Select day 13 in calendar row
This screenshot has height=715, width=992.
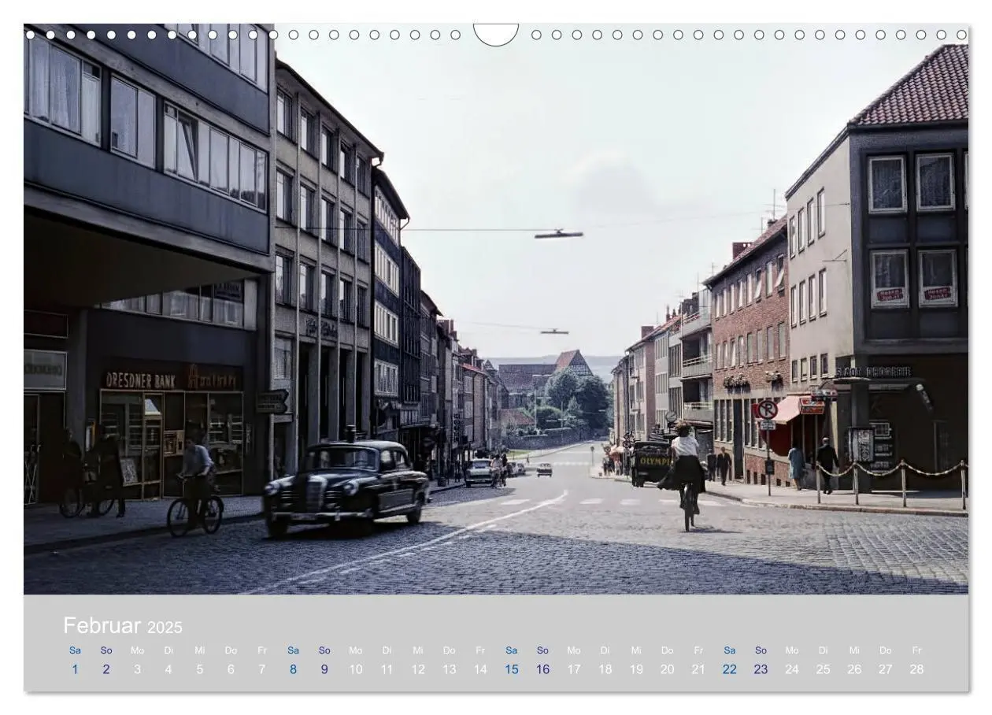pyautogui.click(x=449, y=669)
